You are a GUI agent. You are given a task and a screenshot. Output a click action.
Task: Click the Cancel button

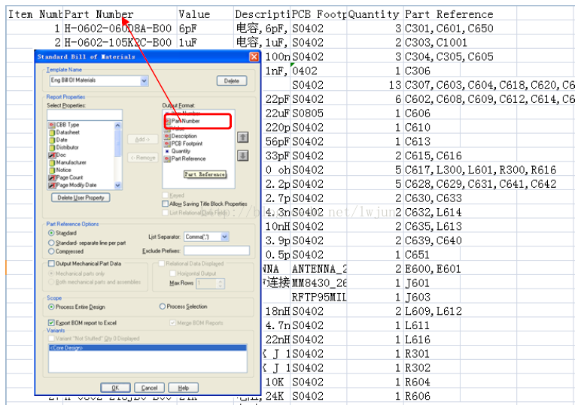click(149, 388)
